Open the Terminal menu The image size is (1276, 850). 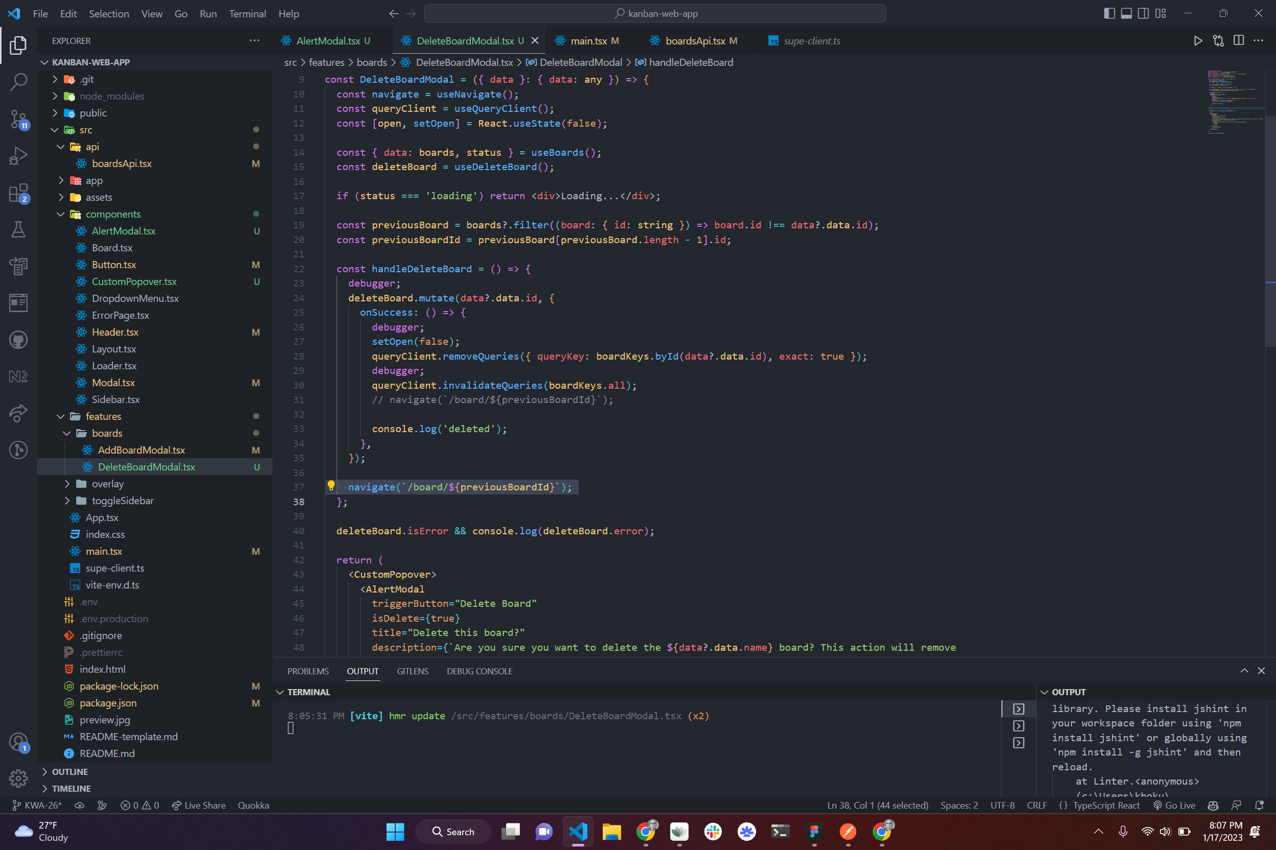(247, 14)
